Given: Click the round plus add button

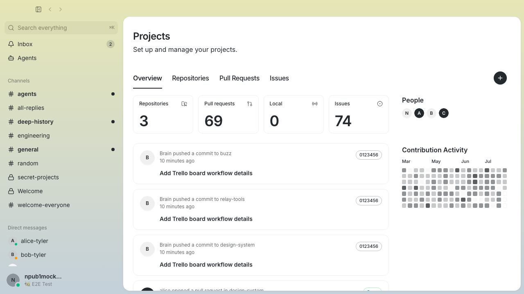Looking at the screenshot, I should [x=500, y=78].
